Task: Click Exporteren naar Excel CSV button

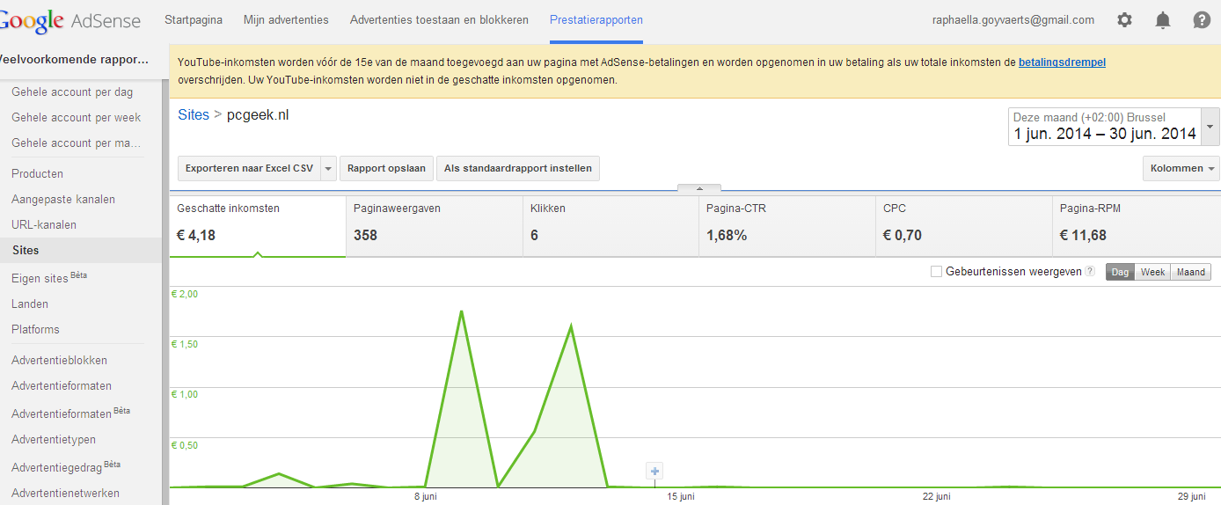Action: tap(249, 169)
